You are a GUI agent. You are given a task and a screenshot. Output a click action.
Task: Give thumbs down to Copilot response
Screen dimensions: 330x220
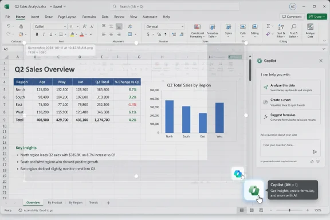(318, 162)
